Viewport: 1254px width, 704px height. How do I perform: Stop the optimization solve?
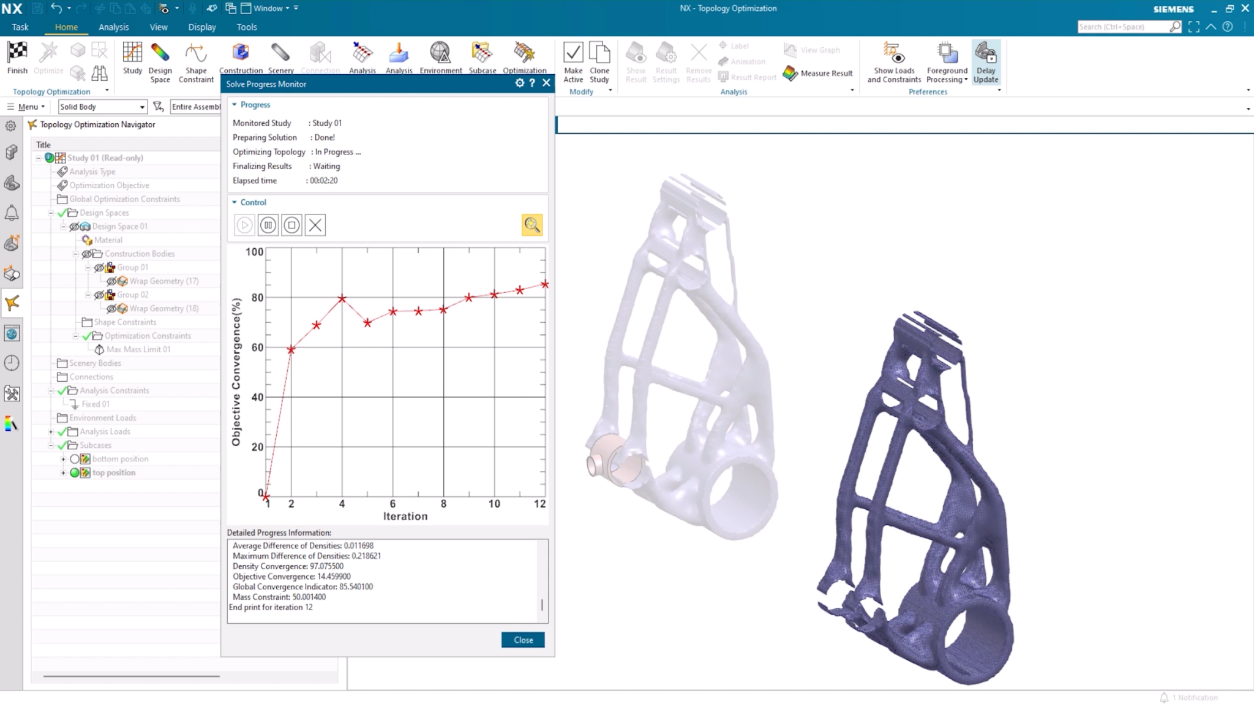(x=291, y=225)
